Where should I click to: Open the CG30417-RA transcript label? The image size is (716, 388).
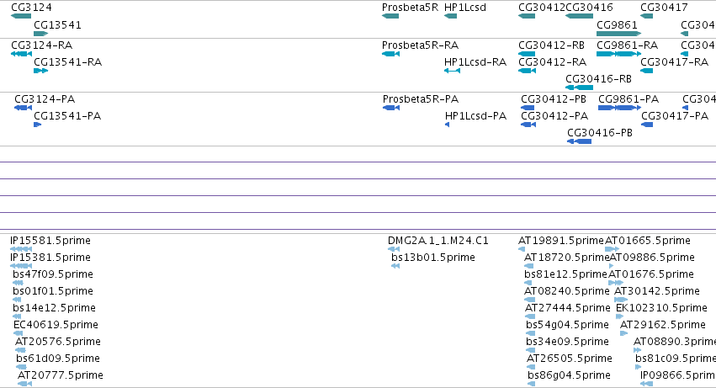(674, 62)
